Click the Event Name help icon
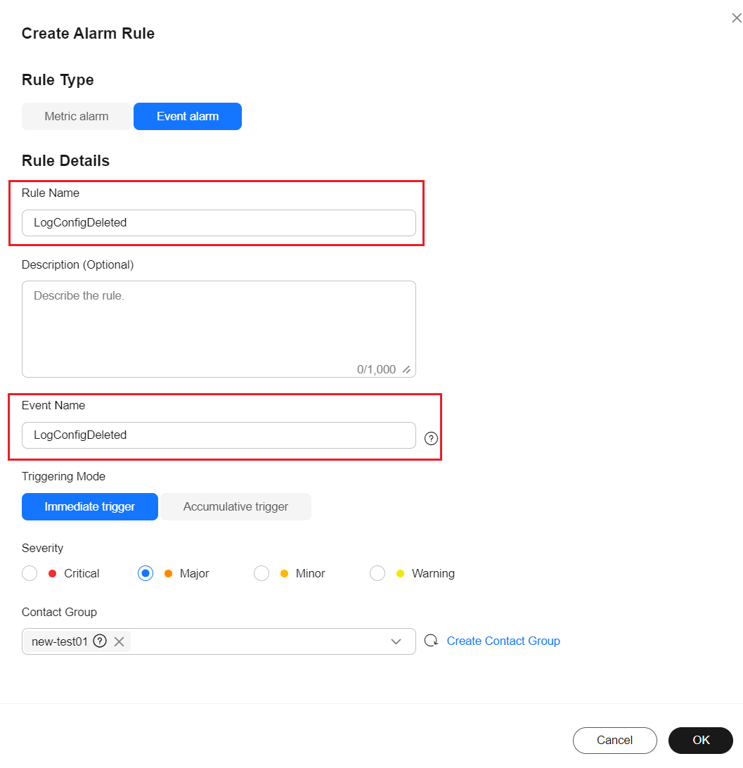 (431, 438)
